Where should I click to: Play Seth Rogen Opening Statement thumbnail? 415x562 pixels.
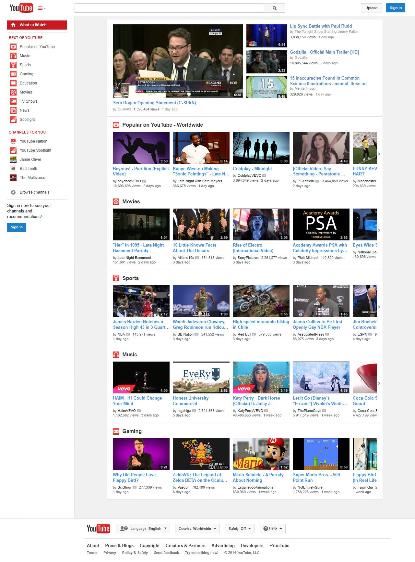(178, 61)
